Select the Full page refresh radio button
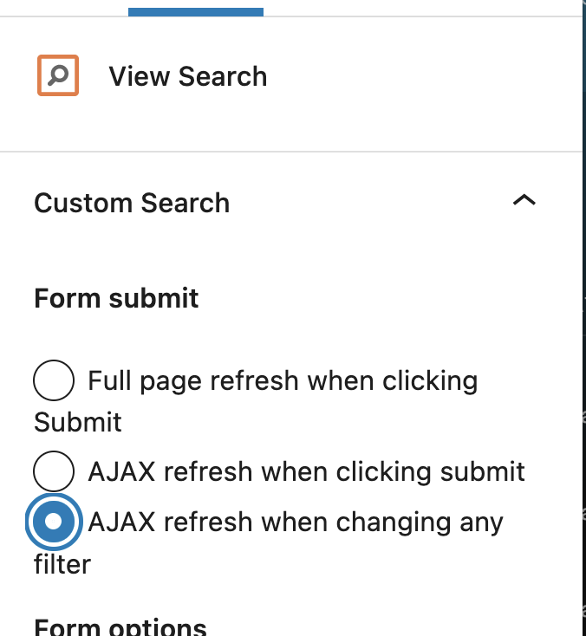The width and height of the screenshot is (586, 636). (x=54, y=380)
